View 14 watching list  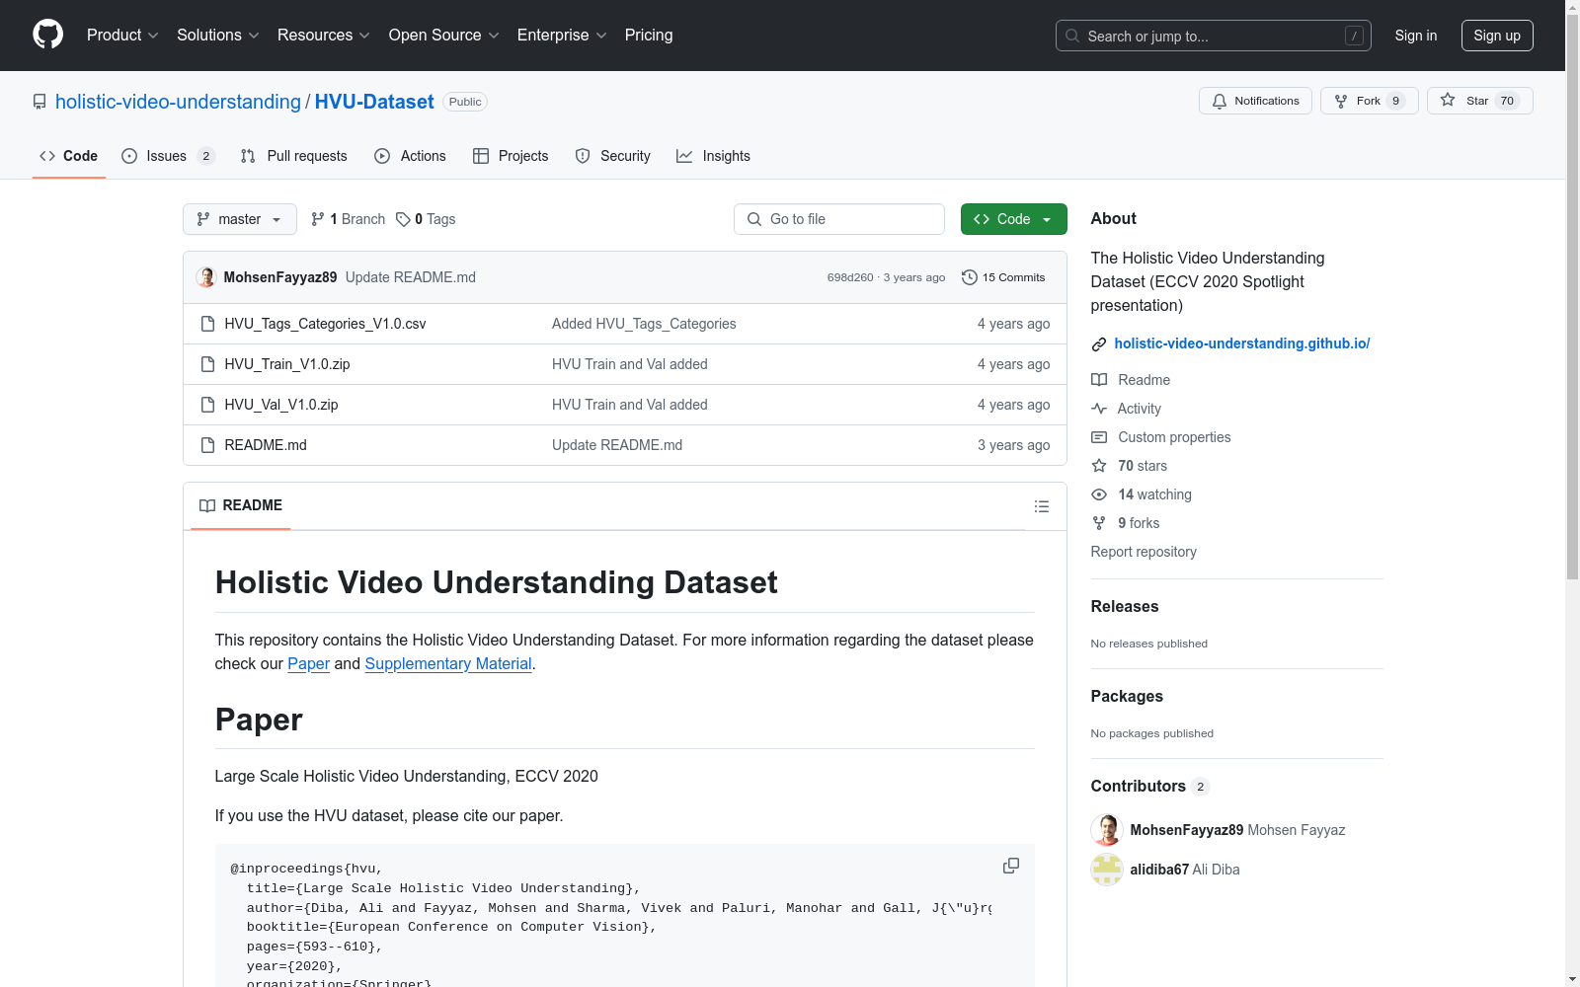(x=1142, y=494)
